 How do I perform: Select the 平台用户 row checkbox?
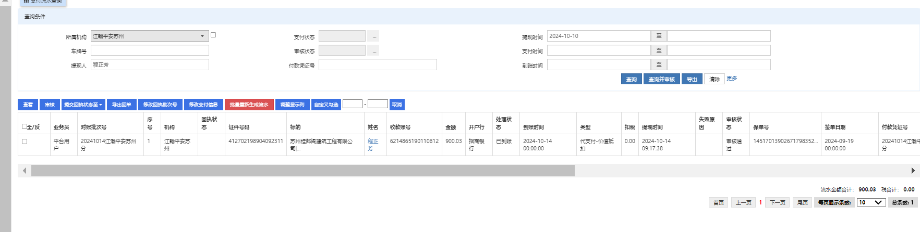click(25, 141)
